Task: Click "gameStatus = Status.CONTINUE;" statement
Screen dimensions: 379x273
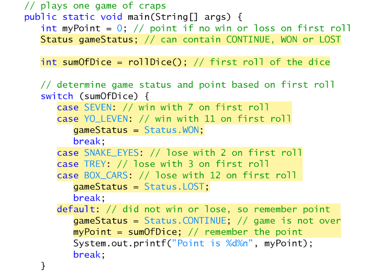Action: [x=152, y=221]
